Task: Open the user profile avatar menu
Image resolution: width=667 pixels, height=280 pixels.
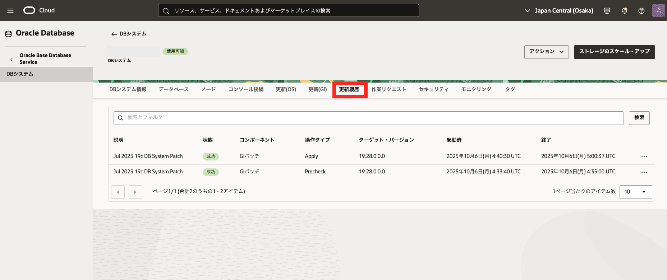Action: tap(658, 11)
